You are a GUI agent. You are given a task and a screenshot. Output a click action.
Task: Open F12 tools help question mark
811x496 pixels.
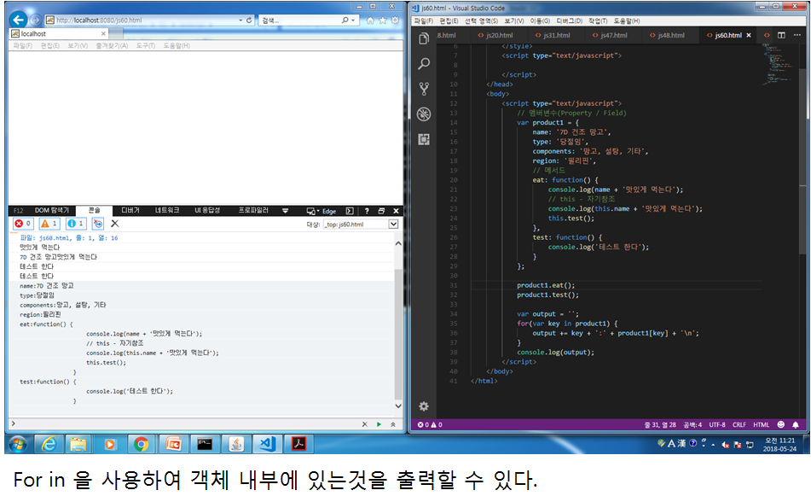pyautogui.click(x=367, y=211)
